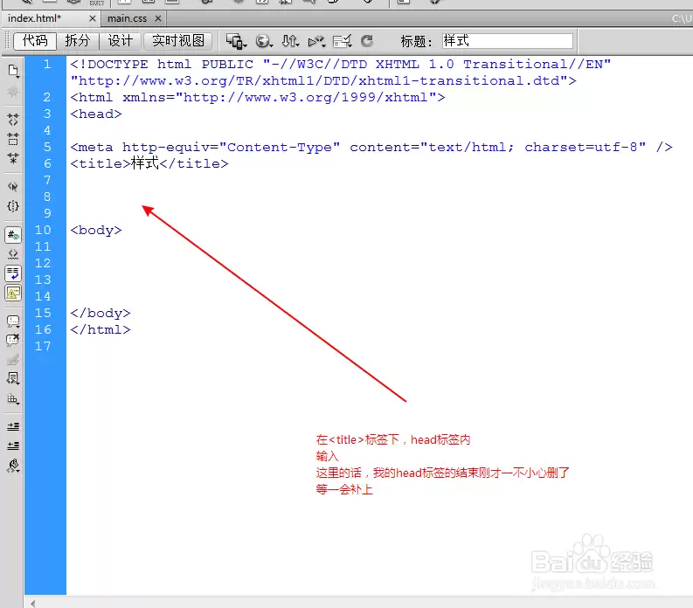The width and height of the screenshot is (693, 608).
Task: Click the </html> tag on line 16
Action: coord(100,329)
